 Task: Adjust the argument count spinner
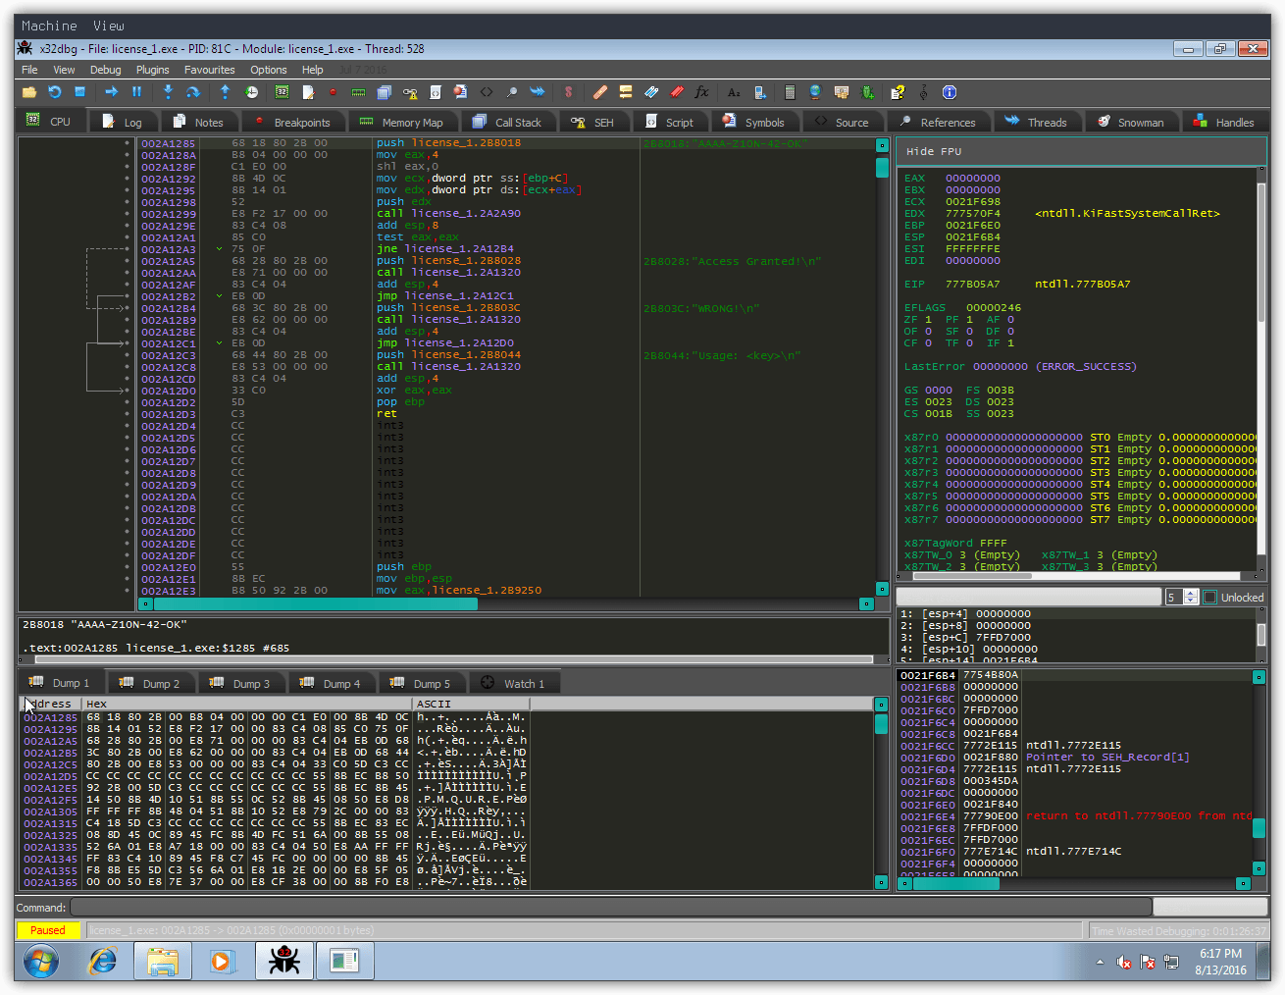click(1191, 597)
